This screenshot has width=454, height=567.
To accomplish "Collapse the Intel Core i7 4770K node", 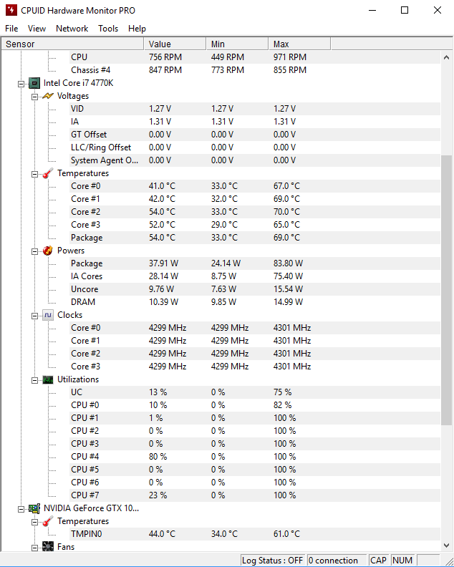I will 21,84.
